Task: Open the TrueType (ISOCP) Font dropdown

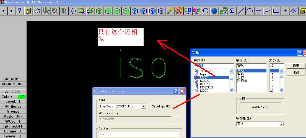Action: 144,106
